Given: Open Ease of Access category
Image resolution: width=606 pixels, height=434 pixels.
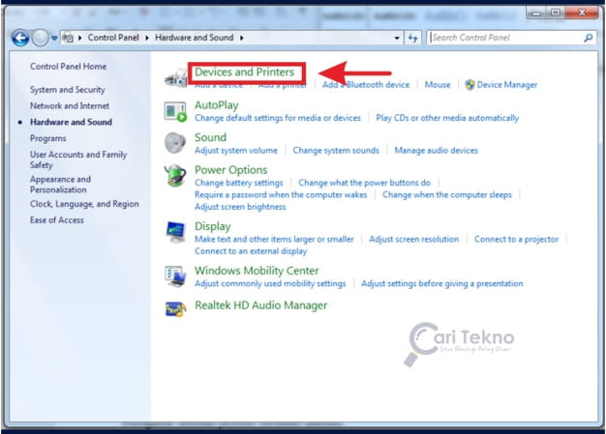Looking at the screenshot, I should tap(57, 219).
